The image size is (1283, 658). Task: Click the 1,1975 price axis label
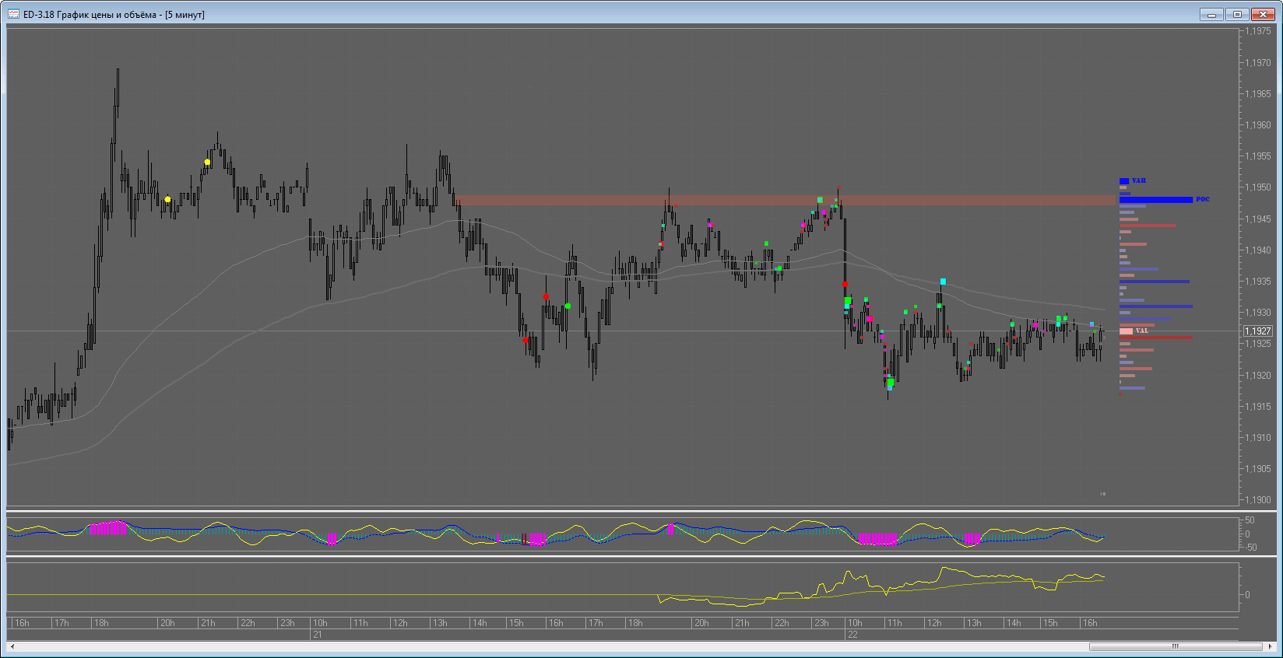coord(1257,31)
